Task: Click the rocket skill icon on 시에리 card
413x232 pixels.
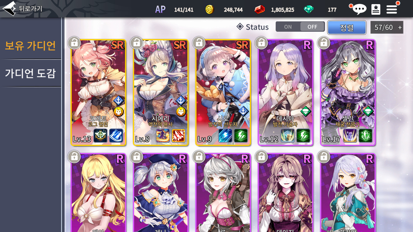Action: click(178, 136)
